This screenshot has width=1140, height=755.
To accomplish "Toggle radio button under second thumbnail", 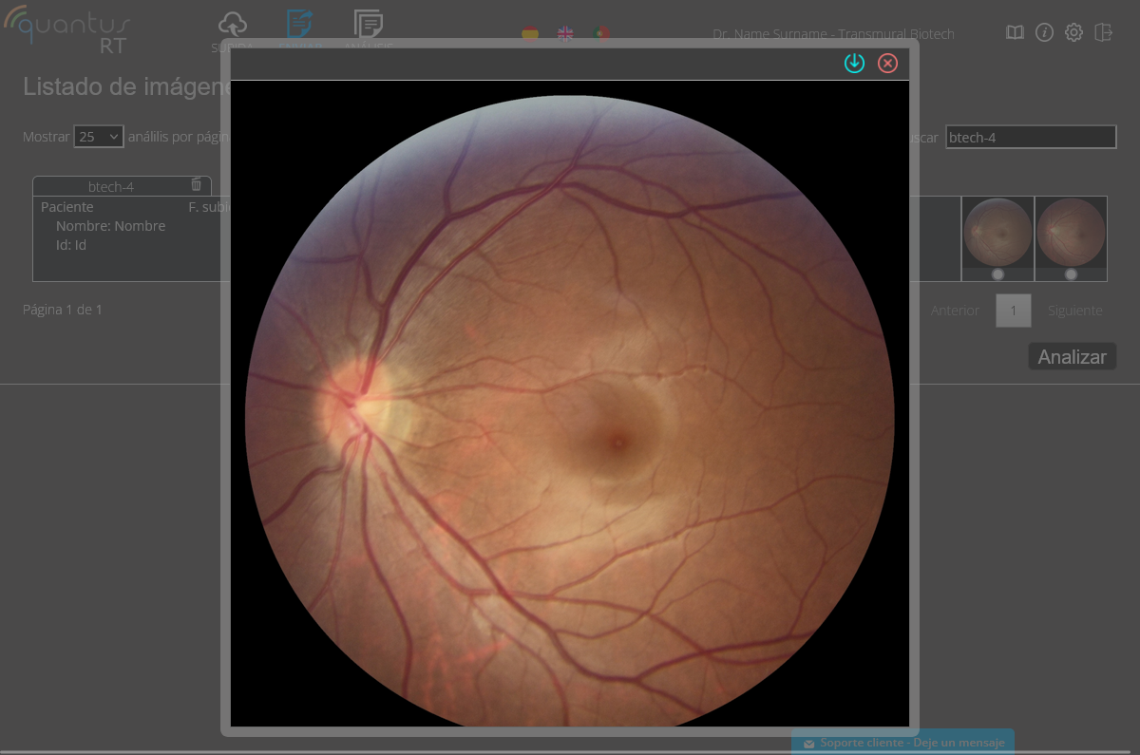I will pyautogui.click(x=1071, y=274).
